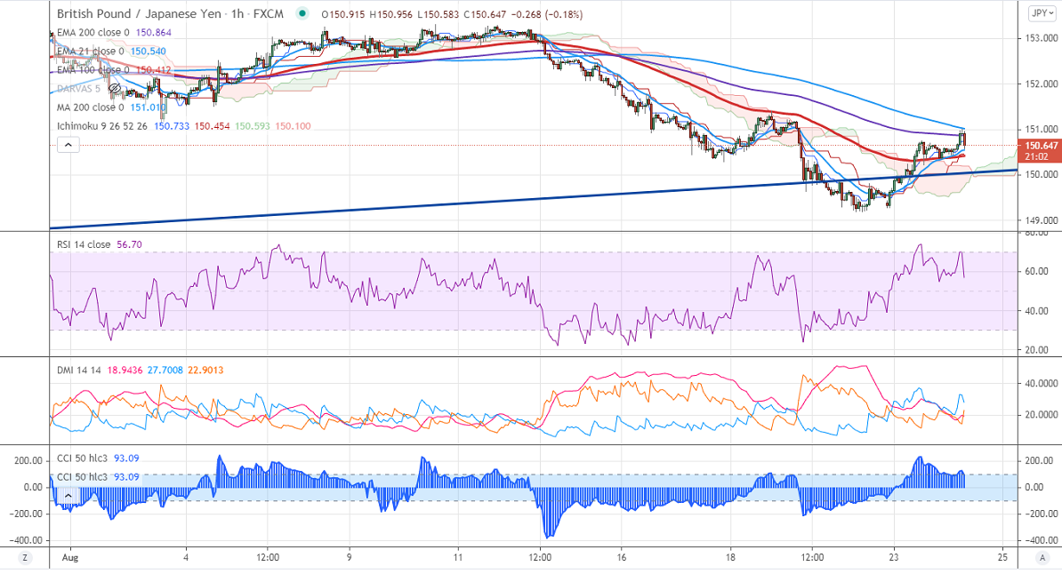Click 12:00 label between dates 18 and 23
This screenshot has width=1062, height=574.
812,558
